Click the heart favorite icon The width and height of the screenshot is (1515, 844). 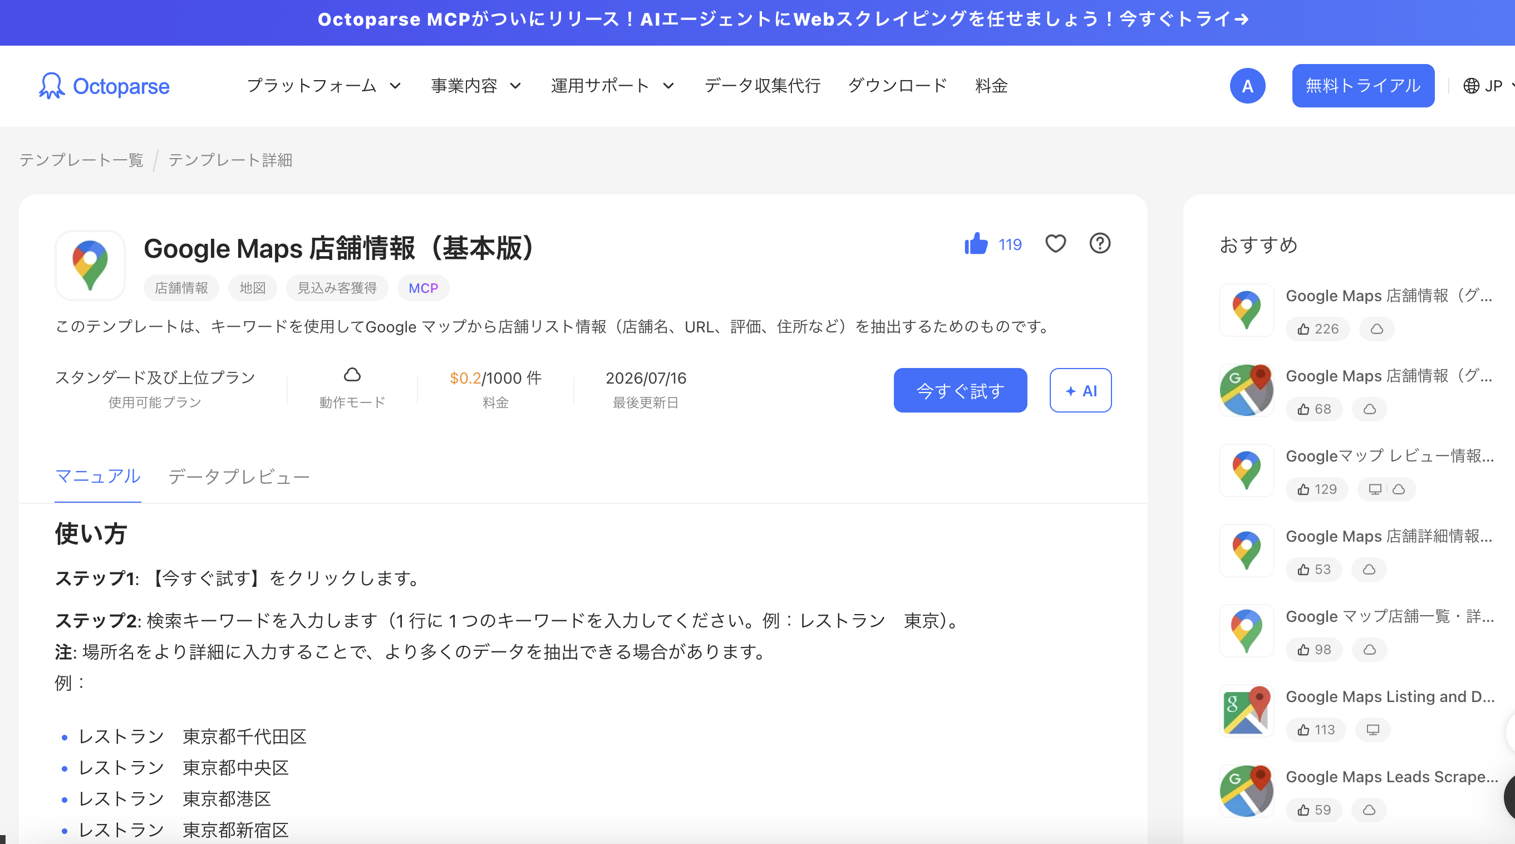(1056, 243)
